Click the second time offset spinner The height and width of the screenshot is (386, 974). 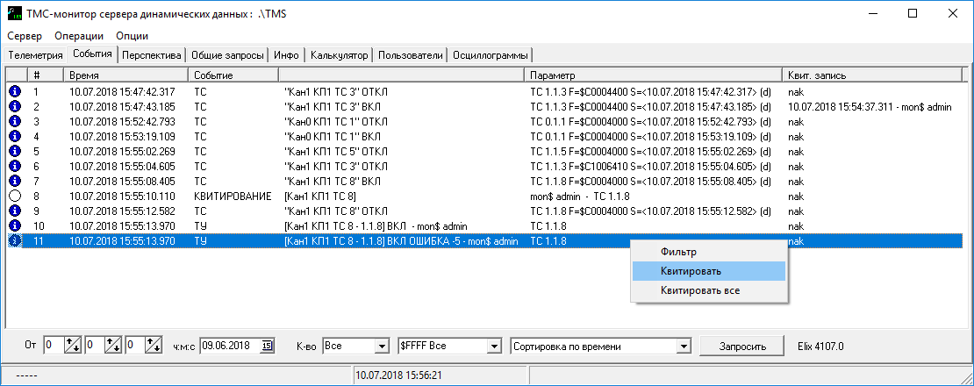point(113,346)
